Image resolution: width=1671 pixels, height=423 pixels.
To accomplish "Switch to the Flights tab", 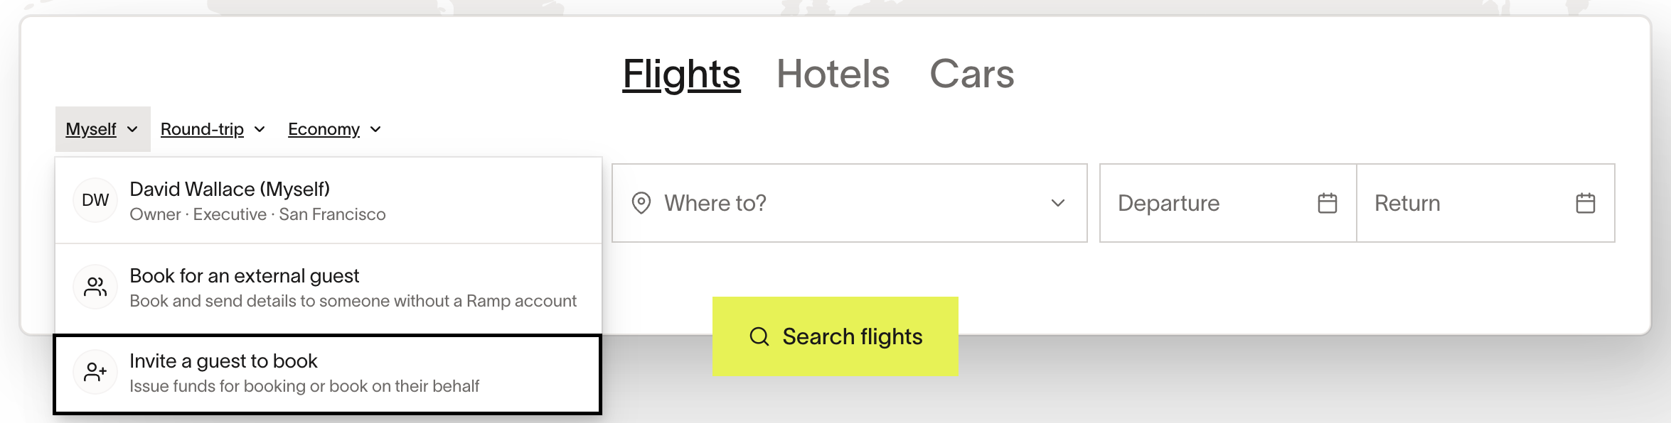I will pos(681,74).
